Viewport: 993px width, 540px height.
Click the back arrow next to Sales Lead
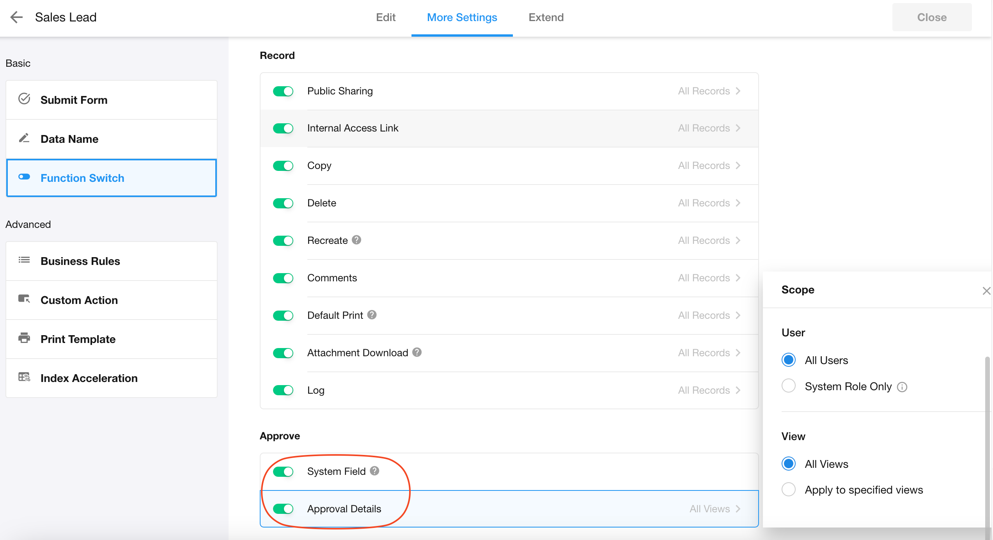(x=16, y=17)
